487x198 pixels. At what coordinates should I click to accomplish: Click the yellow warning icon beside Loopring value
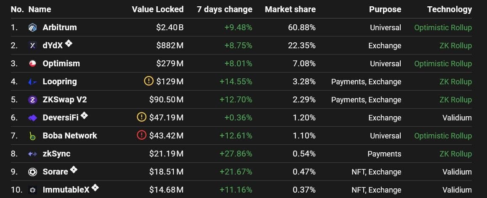pos(149,81)
